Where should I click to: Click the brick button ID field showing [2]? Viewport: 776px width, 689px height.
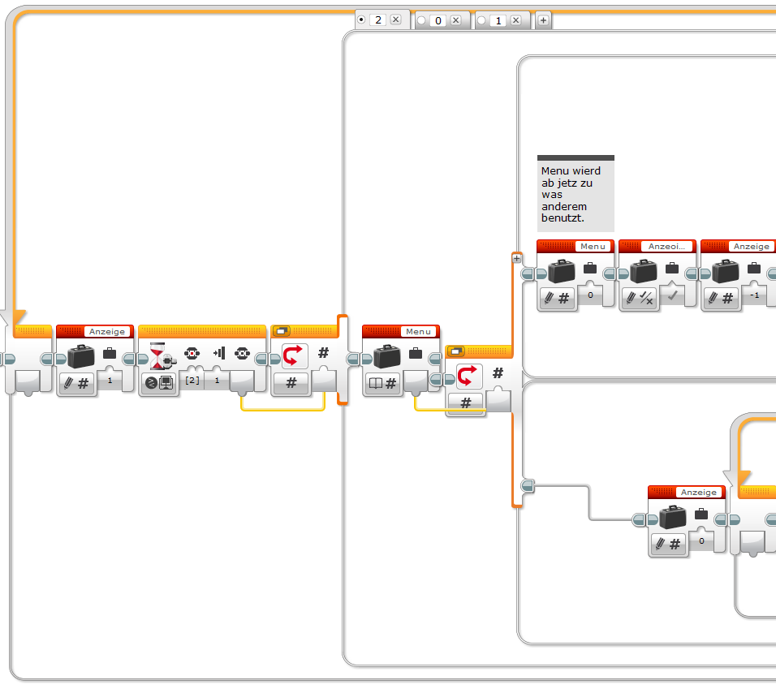click(192, 380)
